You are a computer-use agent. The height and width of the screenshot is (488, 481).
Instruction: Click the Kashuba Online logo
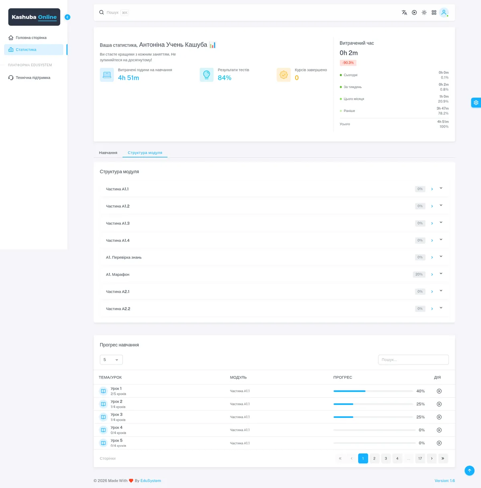click(34, 17)
